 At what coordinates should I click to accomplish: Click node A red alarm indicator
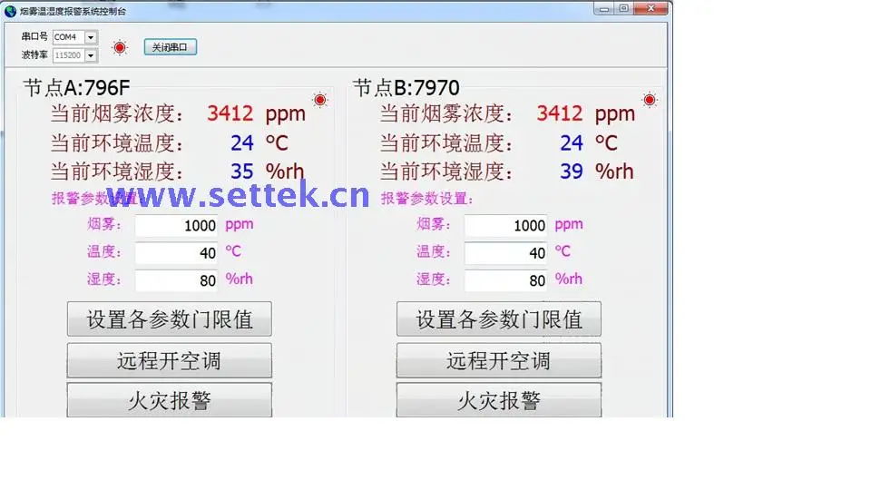coord(320,100)
